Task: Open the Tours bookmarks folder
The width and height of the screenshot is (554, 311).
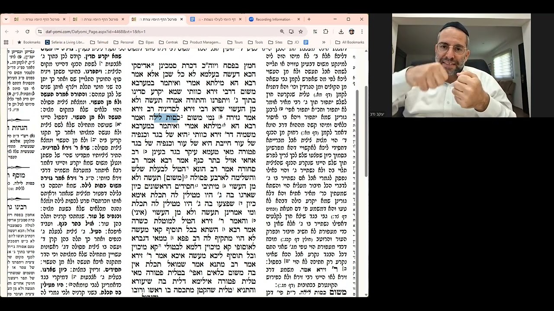Action: [235, 42]
